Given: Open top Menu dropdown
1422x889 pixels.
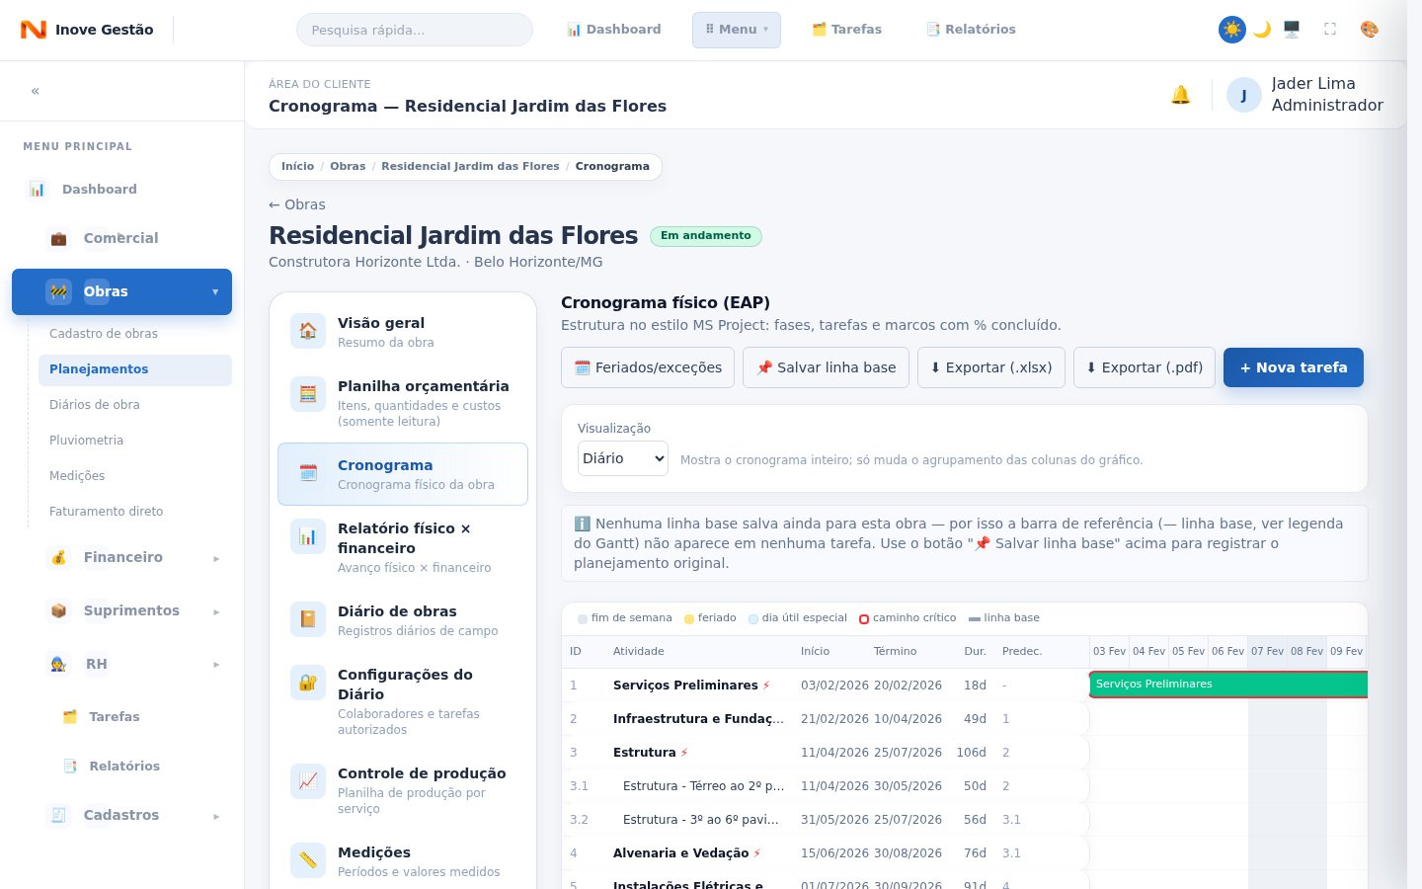Looking at the screenshot, I should [x=737, y=30].
